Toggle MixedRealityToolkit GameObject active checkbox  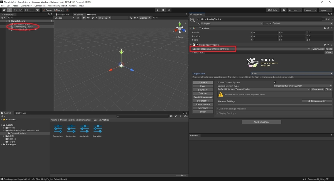(x=198, y=19)
